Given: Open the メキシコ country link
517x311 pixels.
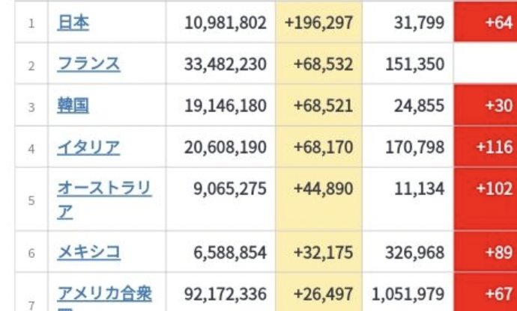Looking at the screenshot, I should (x=88, y=253).
